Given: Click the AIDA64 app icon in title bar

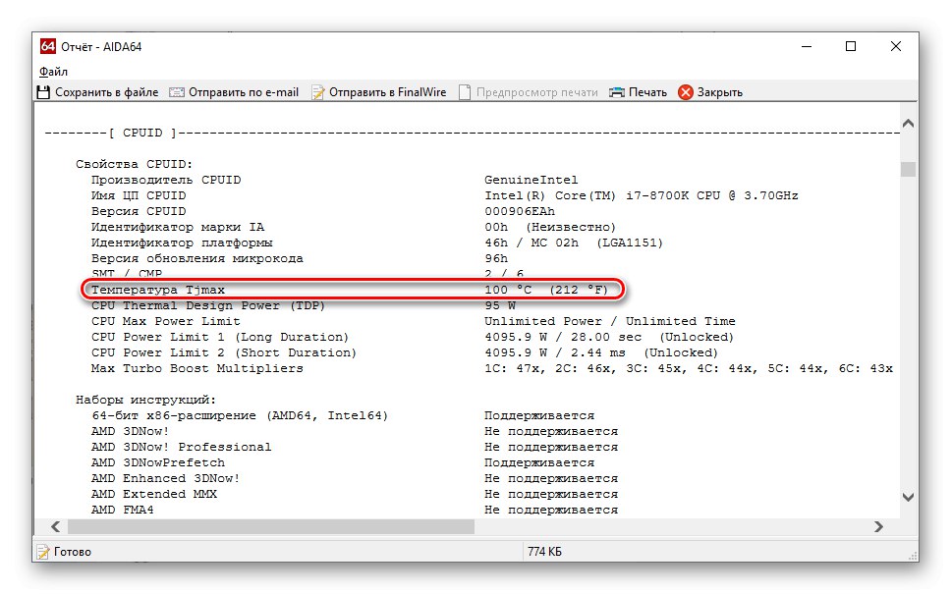Looking at the screenshot, I should 48,47.
